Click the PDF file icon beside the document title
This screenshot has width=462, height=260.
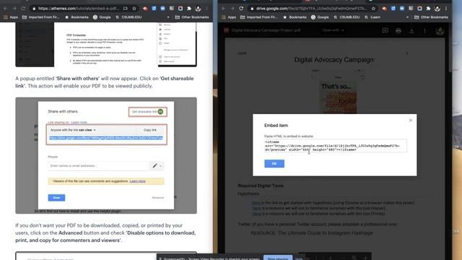tap(226, 30)
